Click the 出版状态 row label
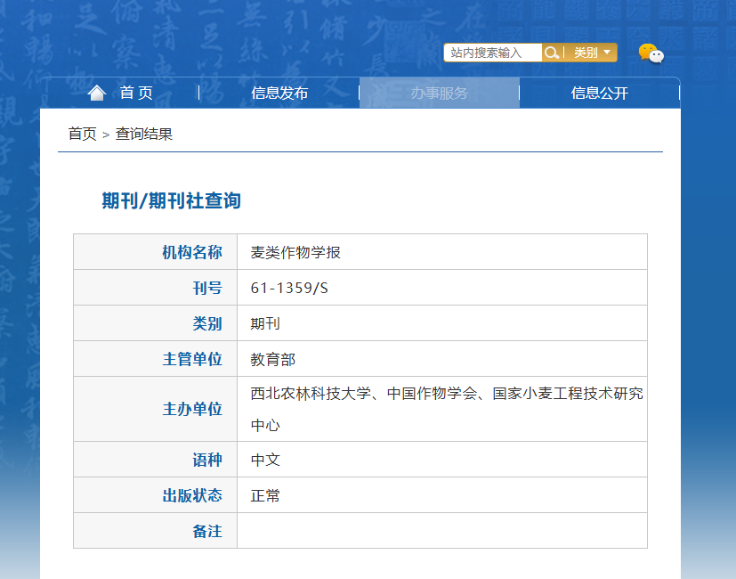The height and width of the screenshot is (579, 736). 192,495
